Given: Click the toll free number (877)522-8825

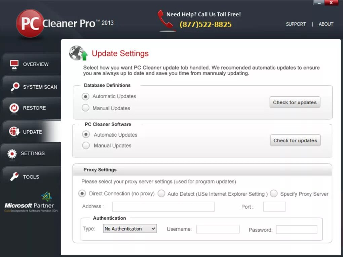Looking at the screenshot, I should (x=205, y=25).
